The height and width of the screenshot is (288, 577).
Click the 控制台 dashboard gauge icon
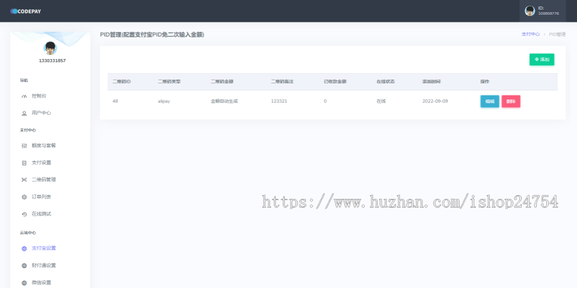point(24,96)
